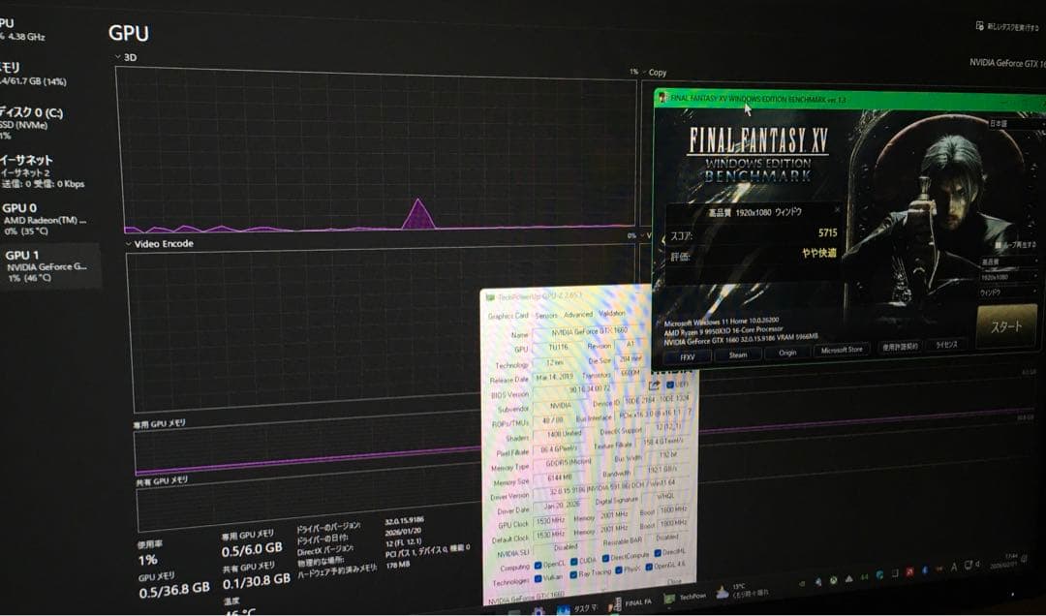1046x616 pixels.
Task: Click the スタート button in FFXV benchmark
Action: tap(1006, 326)
